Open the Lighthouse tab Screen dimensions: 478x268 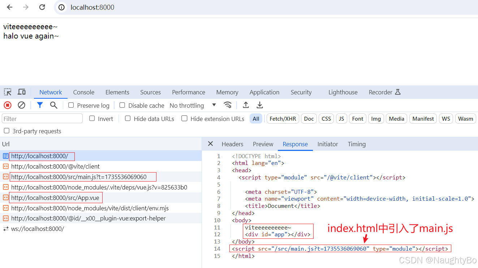click(x=343, y=92)
